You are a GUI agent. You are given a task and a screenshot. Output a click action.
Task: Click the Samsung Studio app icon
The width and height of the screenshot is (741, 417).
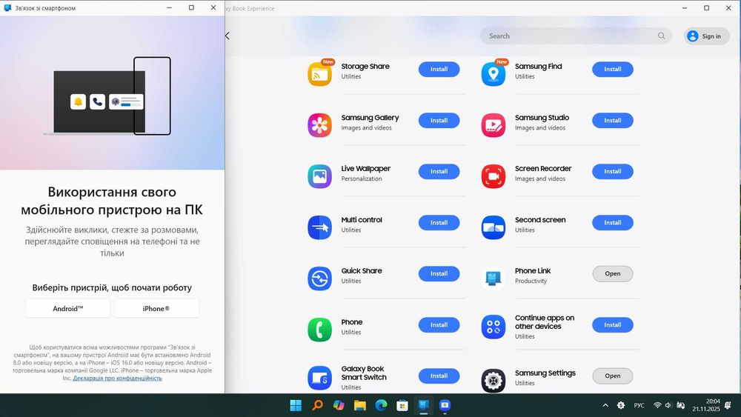coord(494,125)
